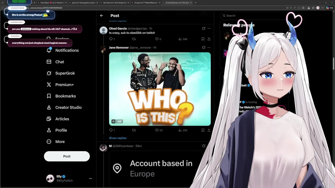
Task: Open Jane Remover's small avatar
Action: 103,49
